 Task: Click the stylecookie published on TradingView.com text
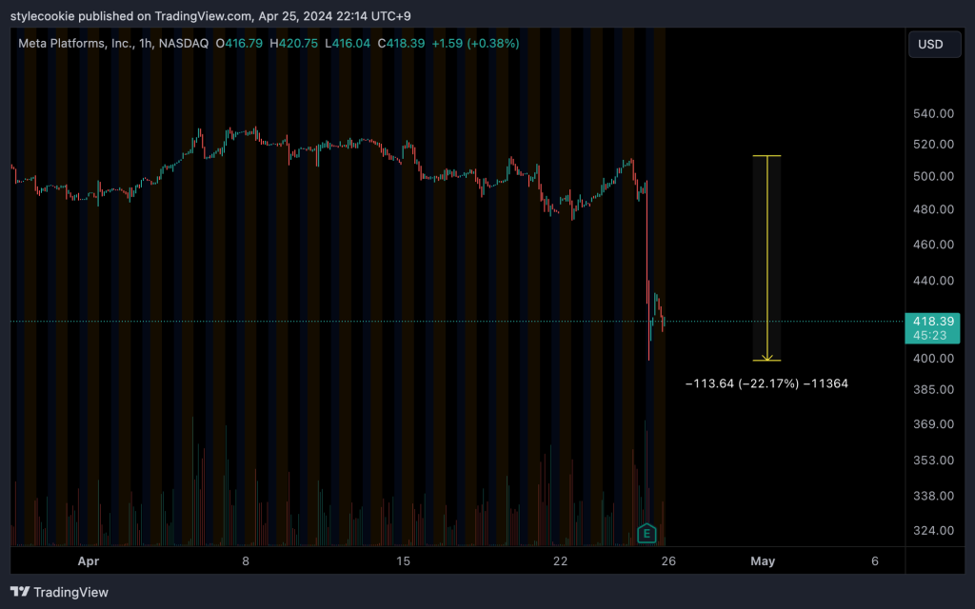coord(131,14)
